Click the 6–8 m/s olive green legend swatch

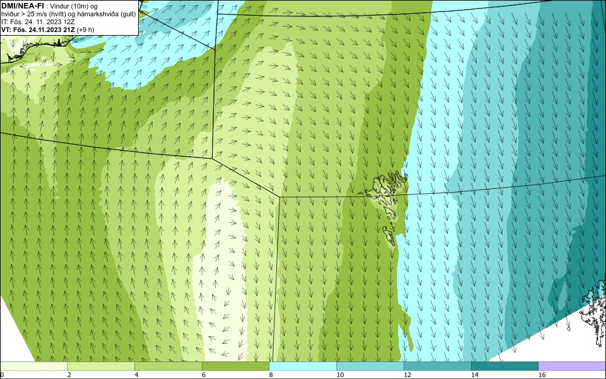coord(235,366)
